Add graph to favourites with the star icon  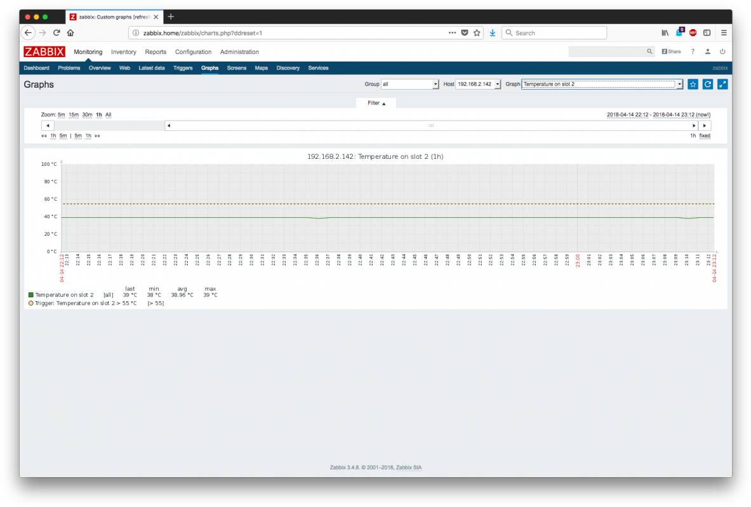pyautogui.click(x=693, y=84)
